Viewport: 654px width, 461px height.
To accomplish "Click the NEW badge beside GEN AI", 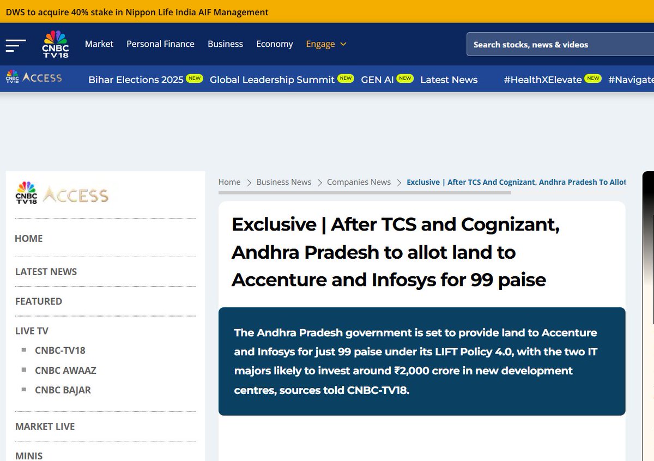I will [x=404, y=78].
